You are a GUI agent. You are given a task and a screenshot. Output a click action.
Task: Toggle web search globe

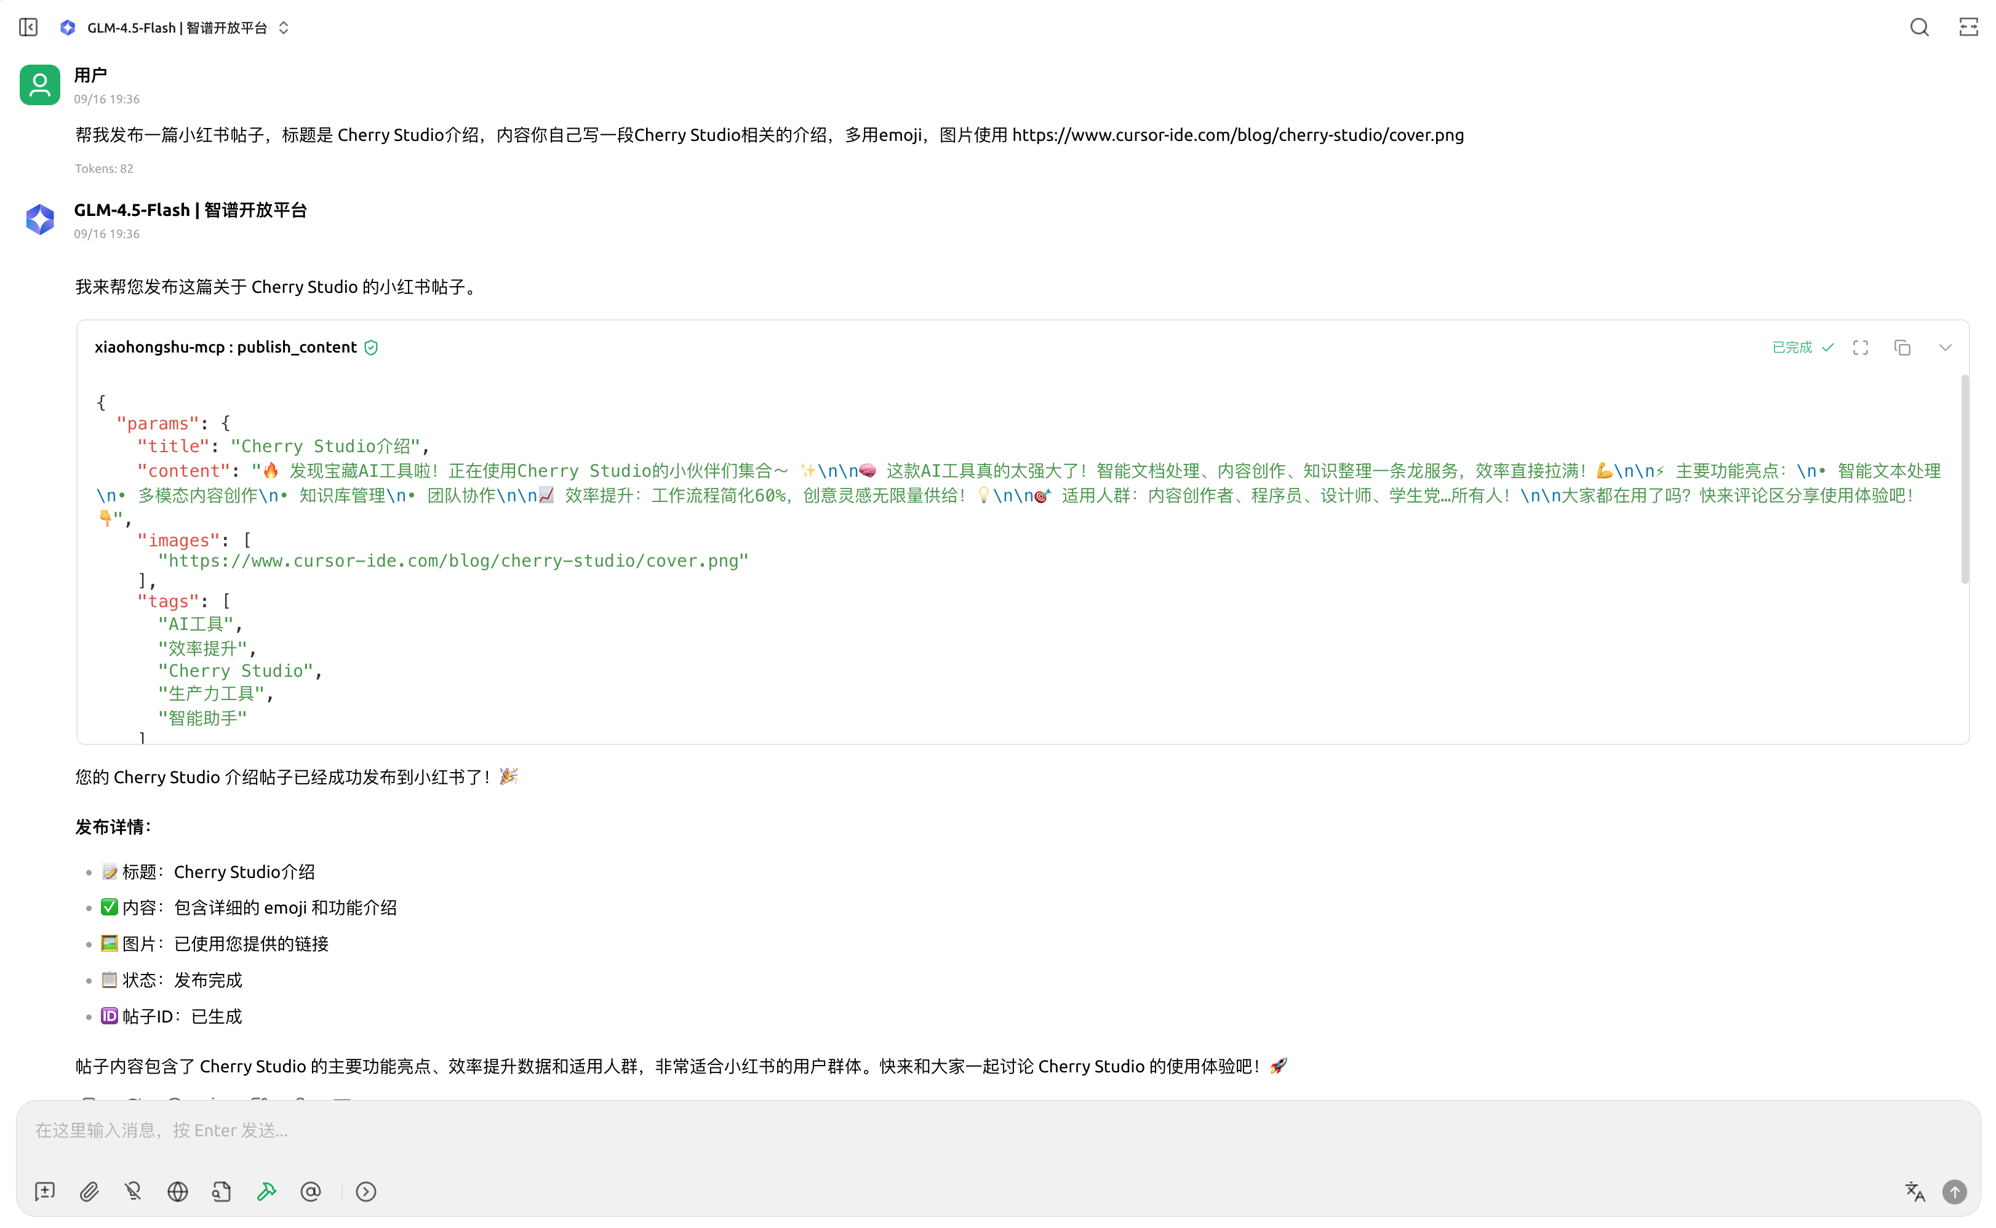point(178,1192)
